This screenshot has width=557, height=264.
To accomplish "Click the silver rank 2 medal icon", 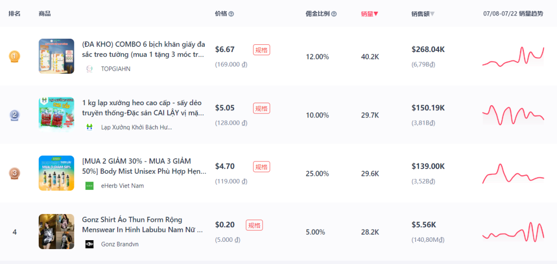I will point(14,115).
